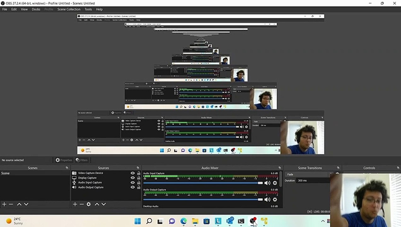401x227 pixels.
Task: Click the Audio Mixer vertical scrollbar
Action: (281, 180)
